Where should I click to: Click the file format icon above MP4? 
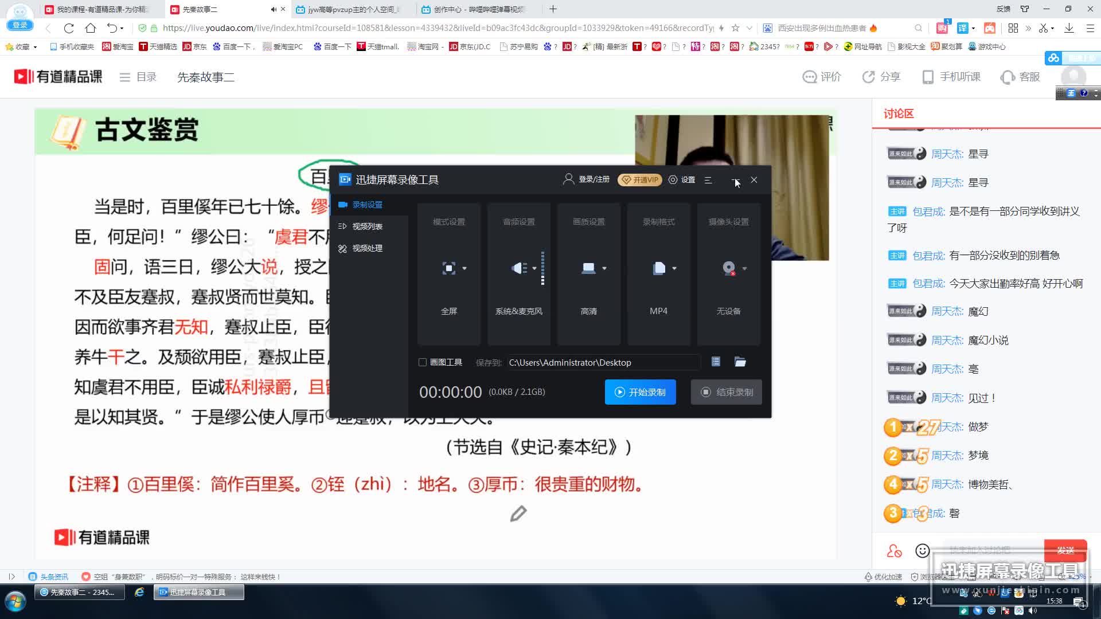coord(659,268)
